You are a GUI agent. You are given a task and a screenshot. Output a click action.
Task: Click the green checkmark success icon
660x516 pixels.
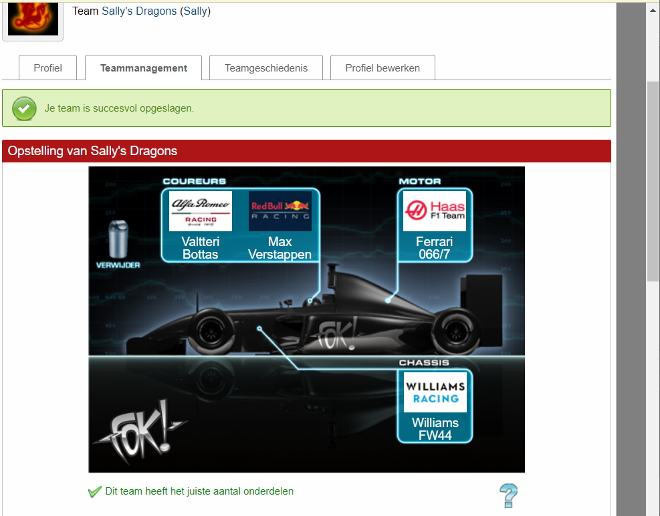pyautogui.click(x=24, y=108)
